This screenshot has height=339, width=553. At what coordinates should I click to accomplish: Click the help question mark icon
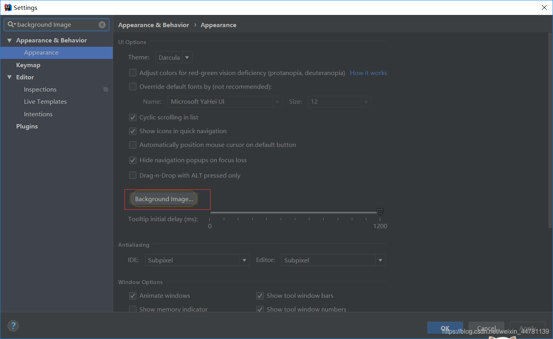(13, 326)
